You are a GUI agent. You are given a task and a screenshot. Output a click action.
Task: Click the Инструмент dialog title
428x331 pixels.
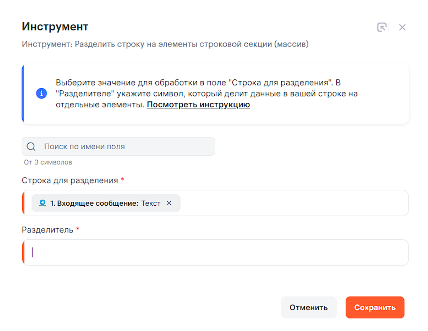pos(55,27)
